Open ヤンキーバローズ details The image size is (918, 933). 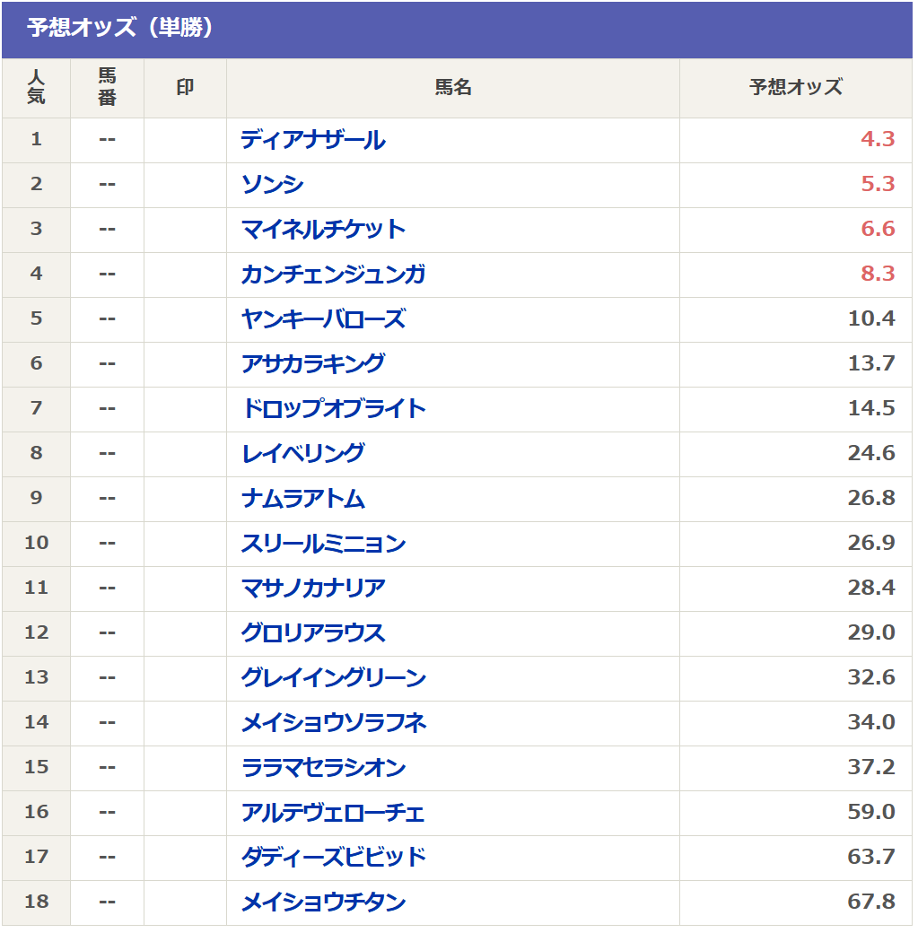pos(323,319)
